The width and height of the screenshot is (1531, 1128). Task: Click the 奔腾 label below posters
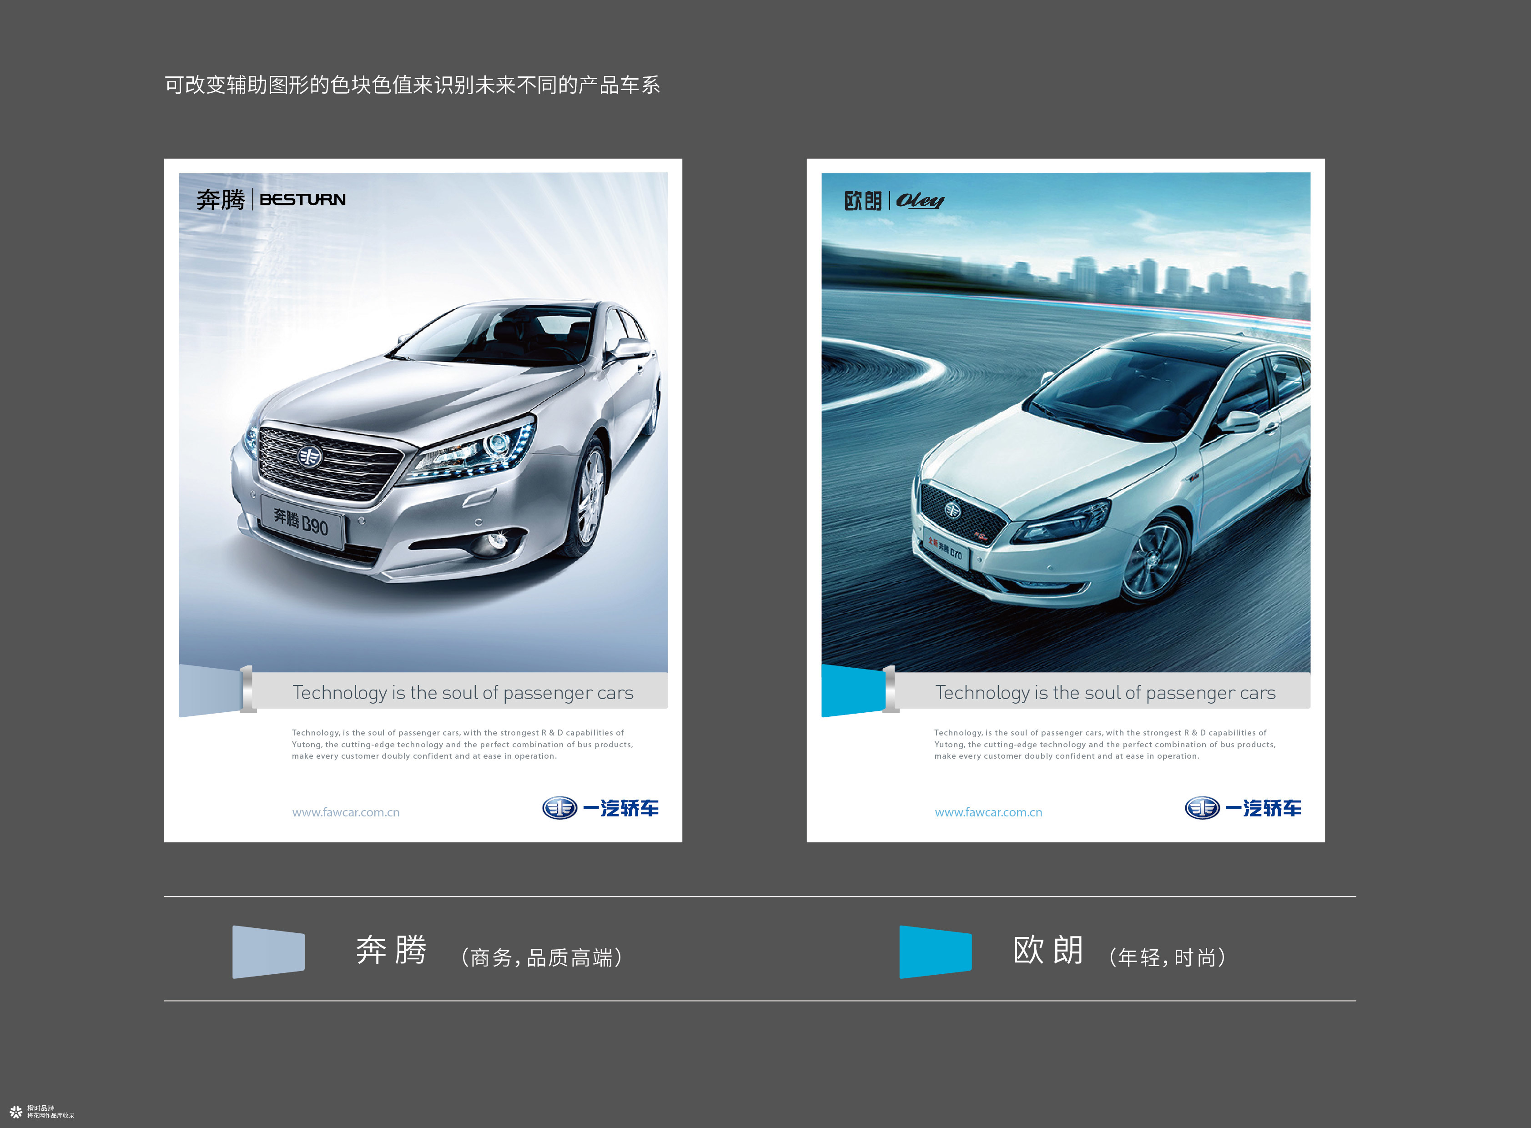[x=391, y=951]
